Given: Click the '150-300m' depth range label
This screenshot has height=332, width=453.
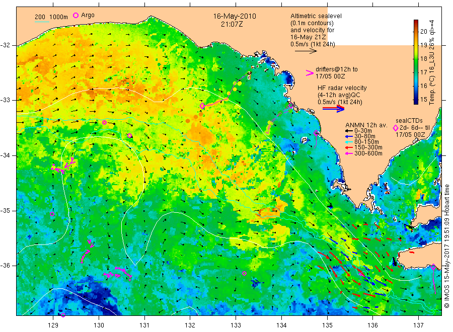Looking at the screenshot, I should click(368, 147).
